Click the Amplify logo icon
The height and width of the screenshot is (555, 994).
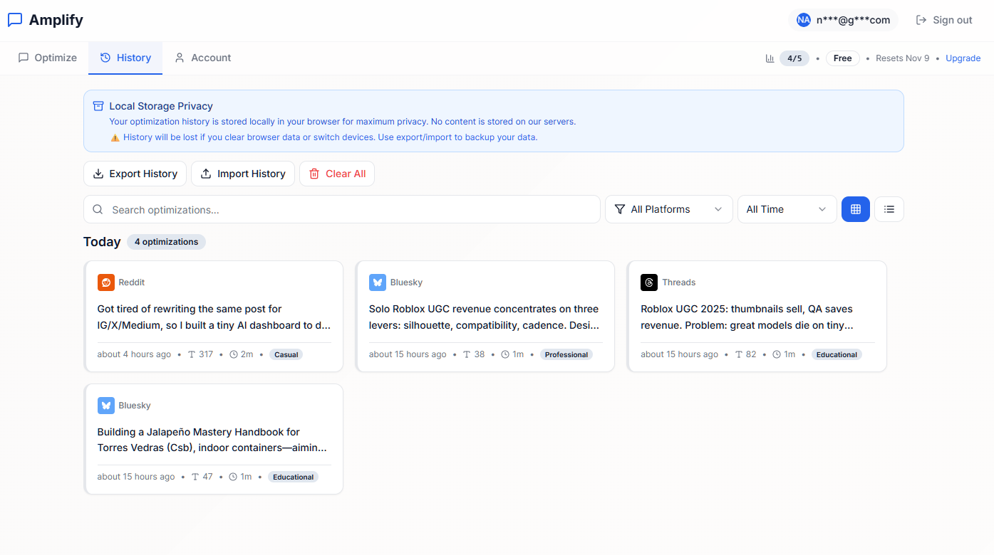pyautogui.click(x=15, y=19)
